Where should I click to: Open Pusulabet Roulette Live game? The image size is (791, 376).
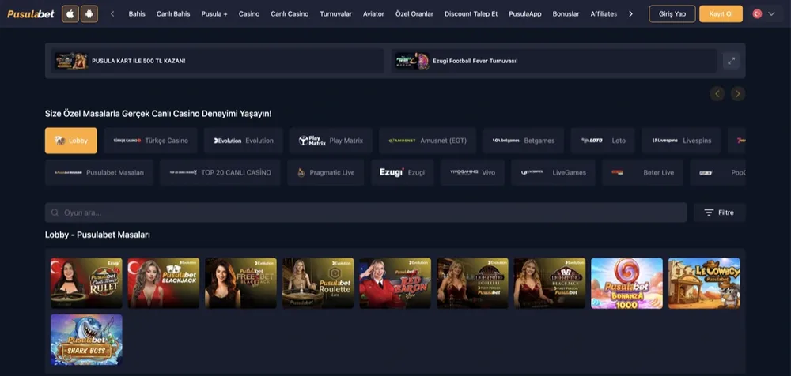pos(318,284)
